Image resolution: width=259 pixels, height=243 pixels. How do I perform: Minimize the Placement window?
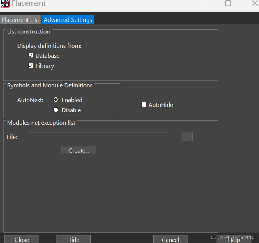click(202, 3)
